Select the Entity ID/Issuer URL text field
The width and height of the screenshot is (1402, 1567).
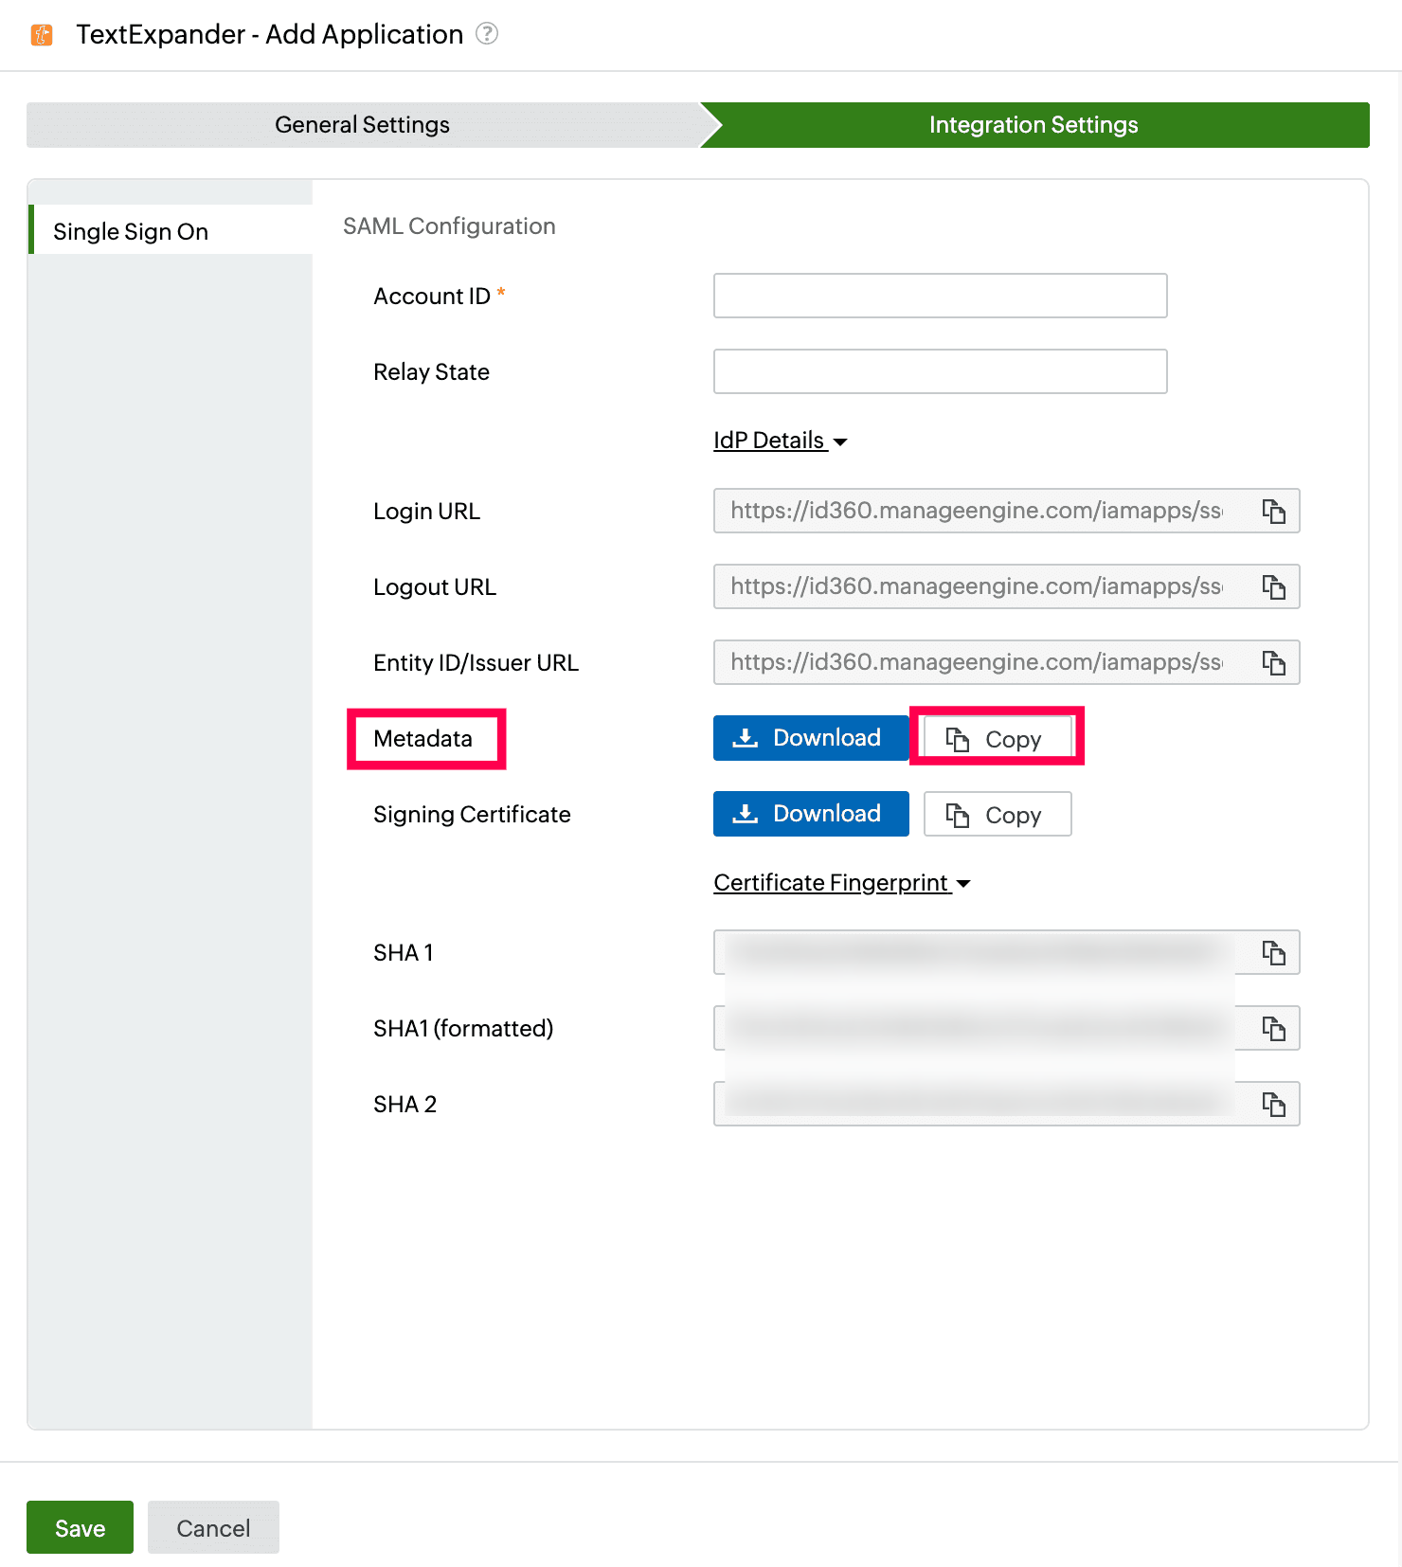(x=1006, y=662)
